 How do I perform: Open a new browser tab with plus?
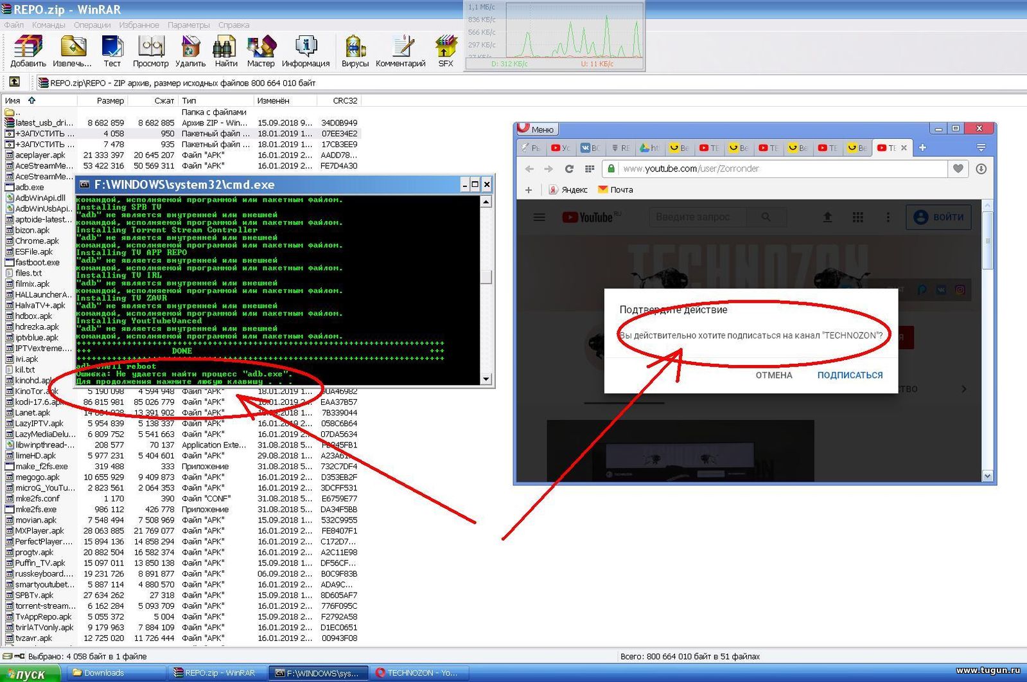click(922, 148)
